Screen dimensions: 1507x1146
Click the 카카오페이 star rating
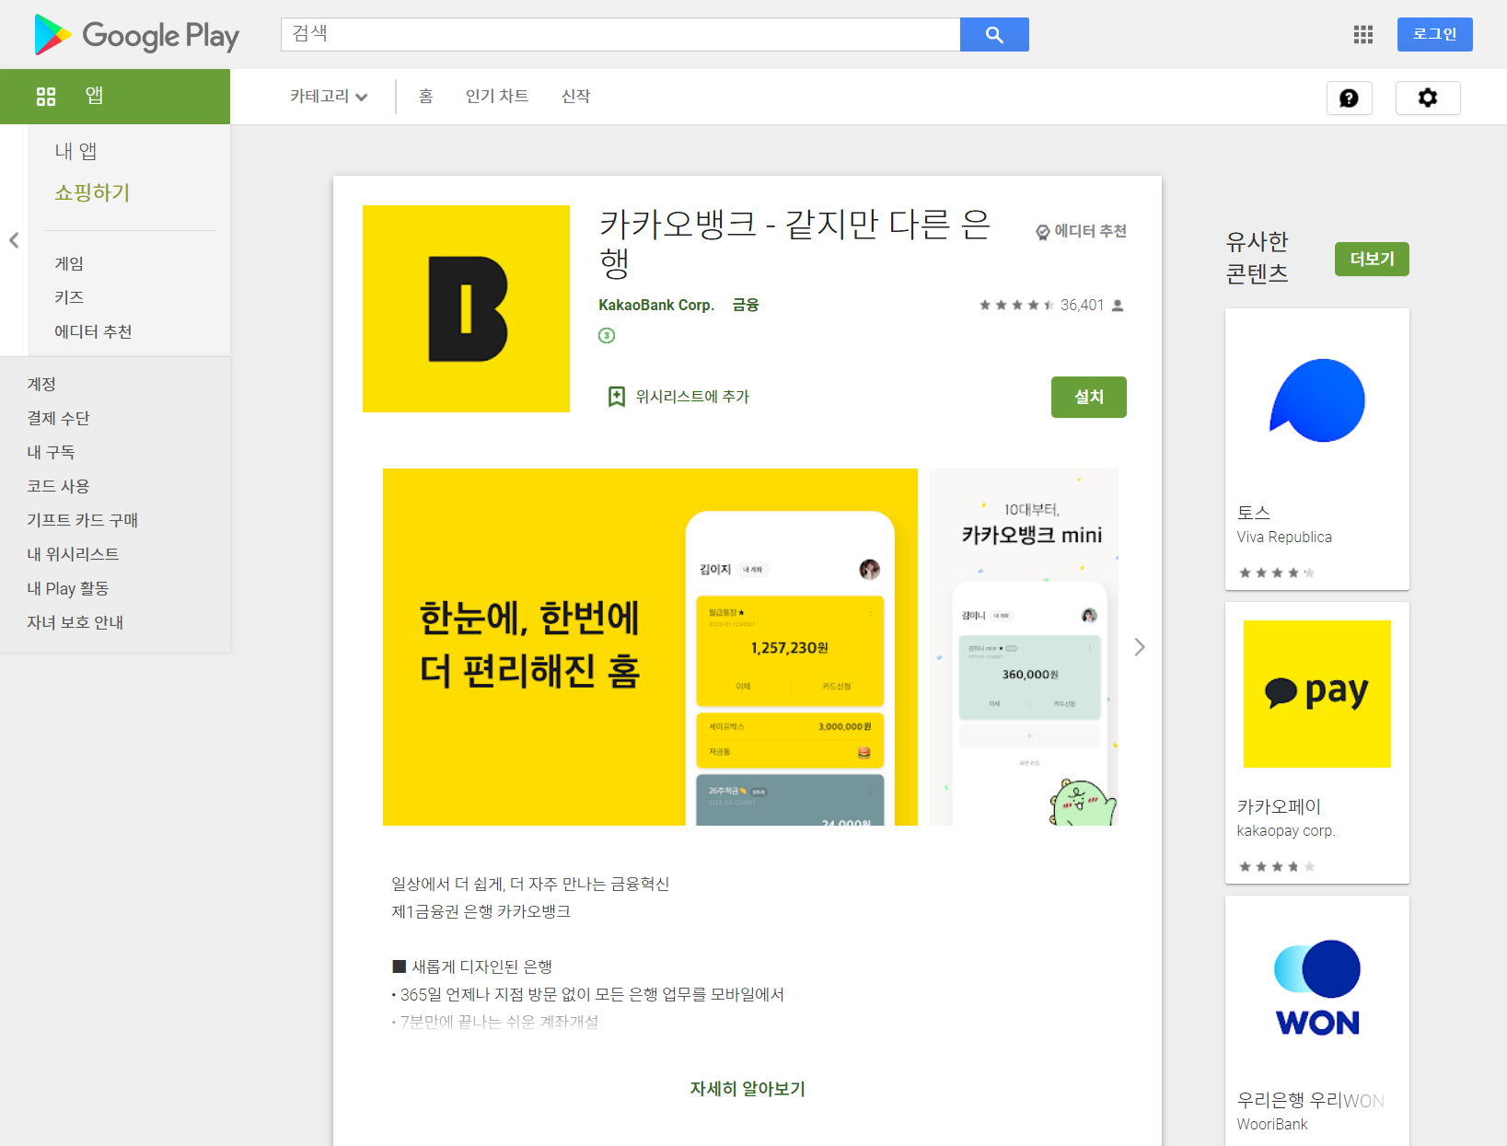click(x=1277, y=866)
